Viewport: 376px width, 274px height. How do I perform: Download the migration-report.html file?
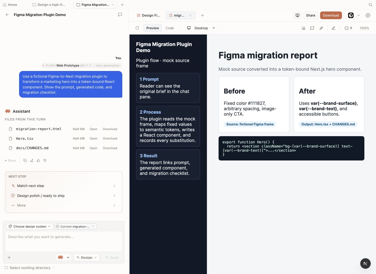pos(110,129)
